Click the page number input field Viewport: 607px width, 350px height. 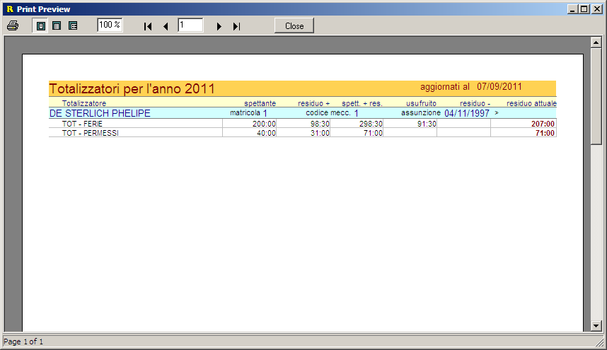(190, 25)
